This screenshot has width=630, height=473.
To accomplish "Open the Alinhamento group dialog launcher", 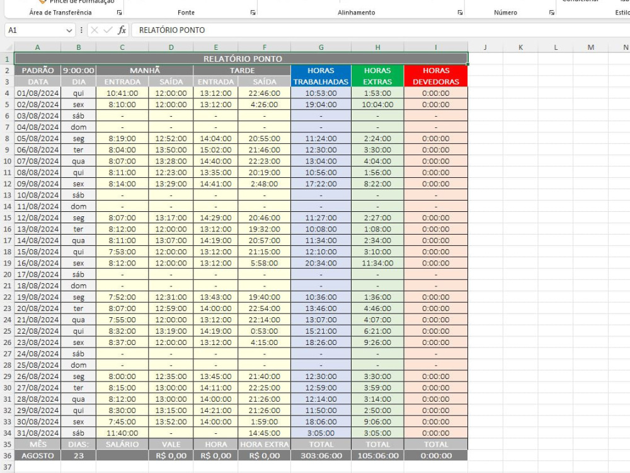I will tap(460, 13).
